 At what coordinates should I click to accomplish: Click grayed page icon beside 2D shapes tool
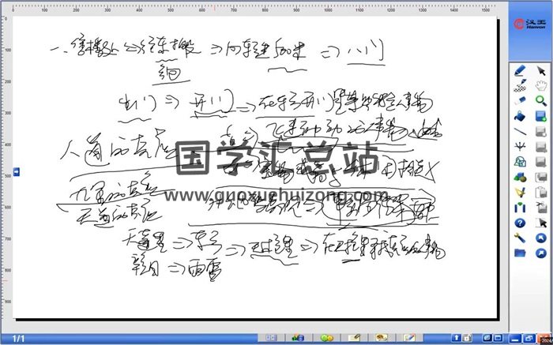pyautogui.click(x=541, y=162)
